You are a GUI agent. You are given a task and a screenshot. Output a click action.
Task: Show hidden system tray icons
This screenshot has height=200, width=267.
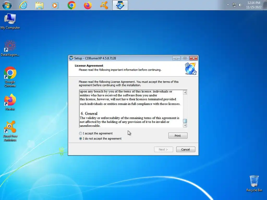(x=228, y=5)
